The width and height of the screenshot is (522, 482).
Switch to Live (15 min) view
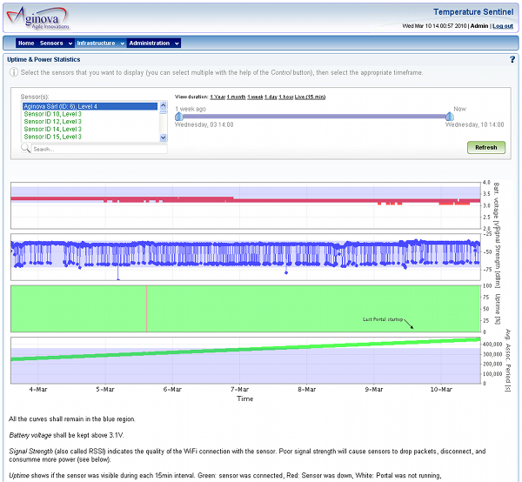coord(311,97)
